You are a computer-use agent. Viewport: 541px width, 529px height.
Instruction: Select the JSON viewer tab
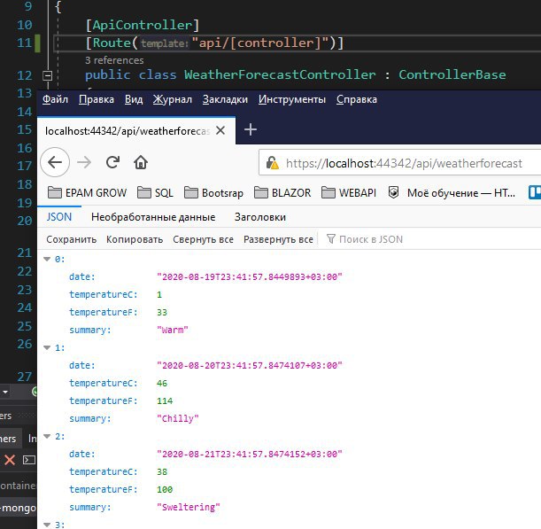pyautogui.click(x=59, y=217)
